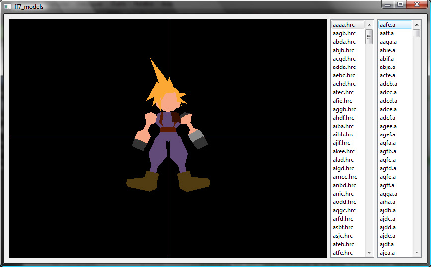Pick agef.a from the list
This screenshot has height=267, width=431.
pos(395,134)
